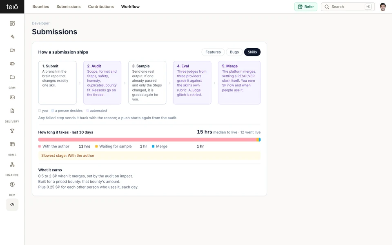Open the CRM contact card icon
The image size is (392, 245).
point(12,98)
